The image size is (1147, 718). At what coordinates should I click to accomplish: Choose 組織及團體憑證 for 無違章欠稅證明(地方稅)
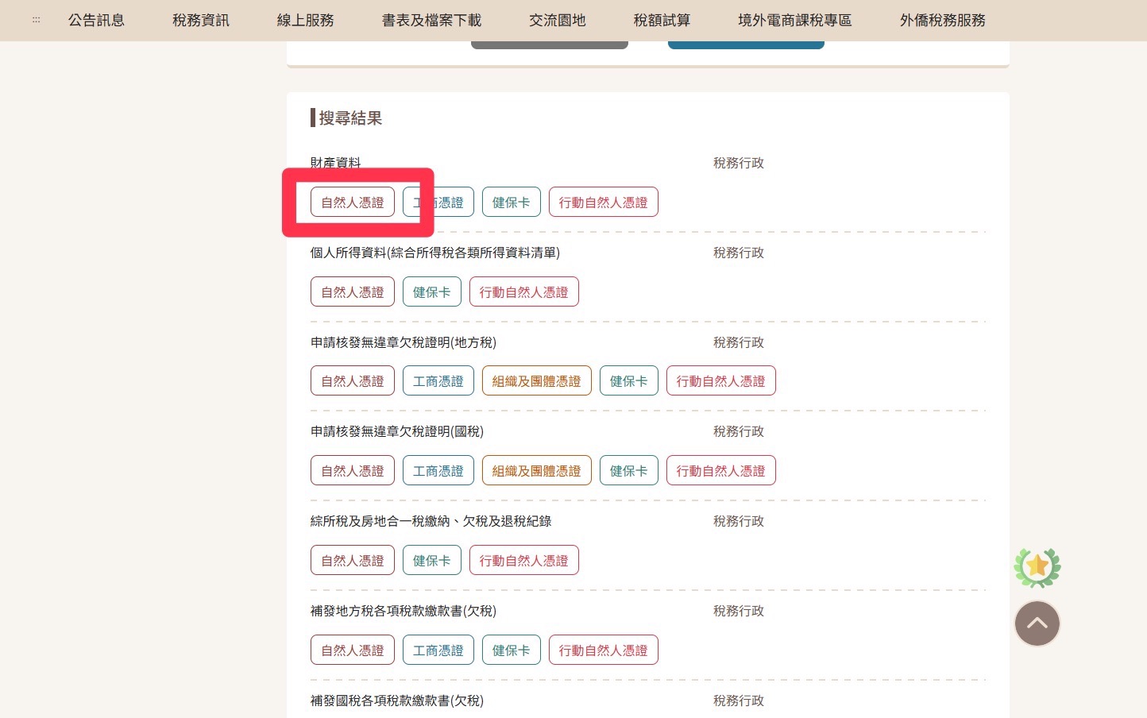click(x=536, y=381)
